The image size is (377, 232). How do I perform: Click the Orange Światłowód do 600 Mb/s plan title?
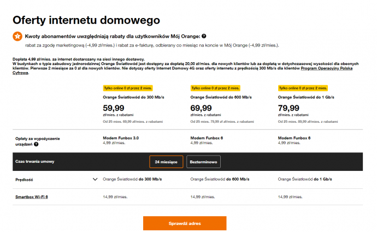click(221, 97)
